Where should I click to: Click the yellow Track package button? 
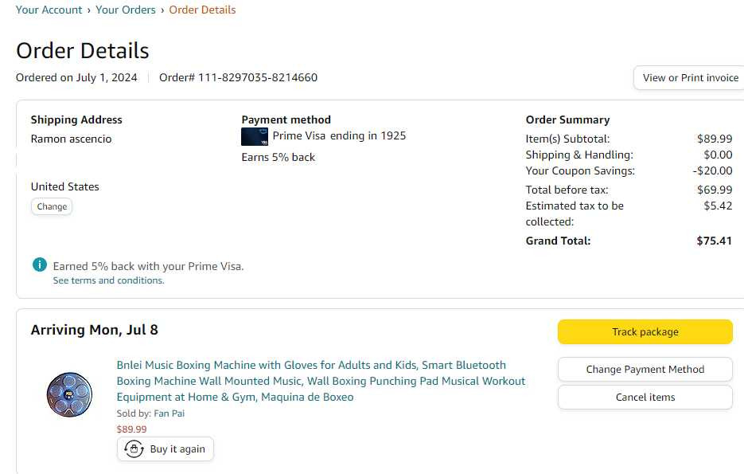click(645, 331)
